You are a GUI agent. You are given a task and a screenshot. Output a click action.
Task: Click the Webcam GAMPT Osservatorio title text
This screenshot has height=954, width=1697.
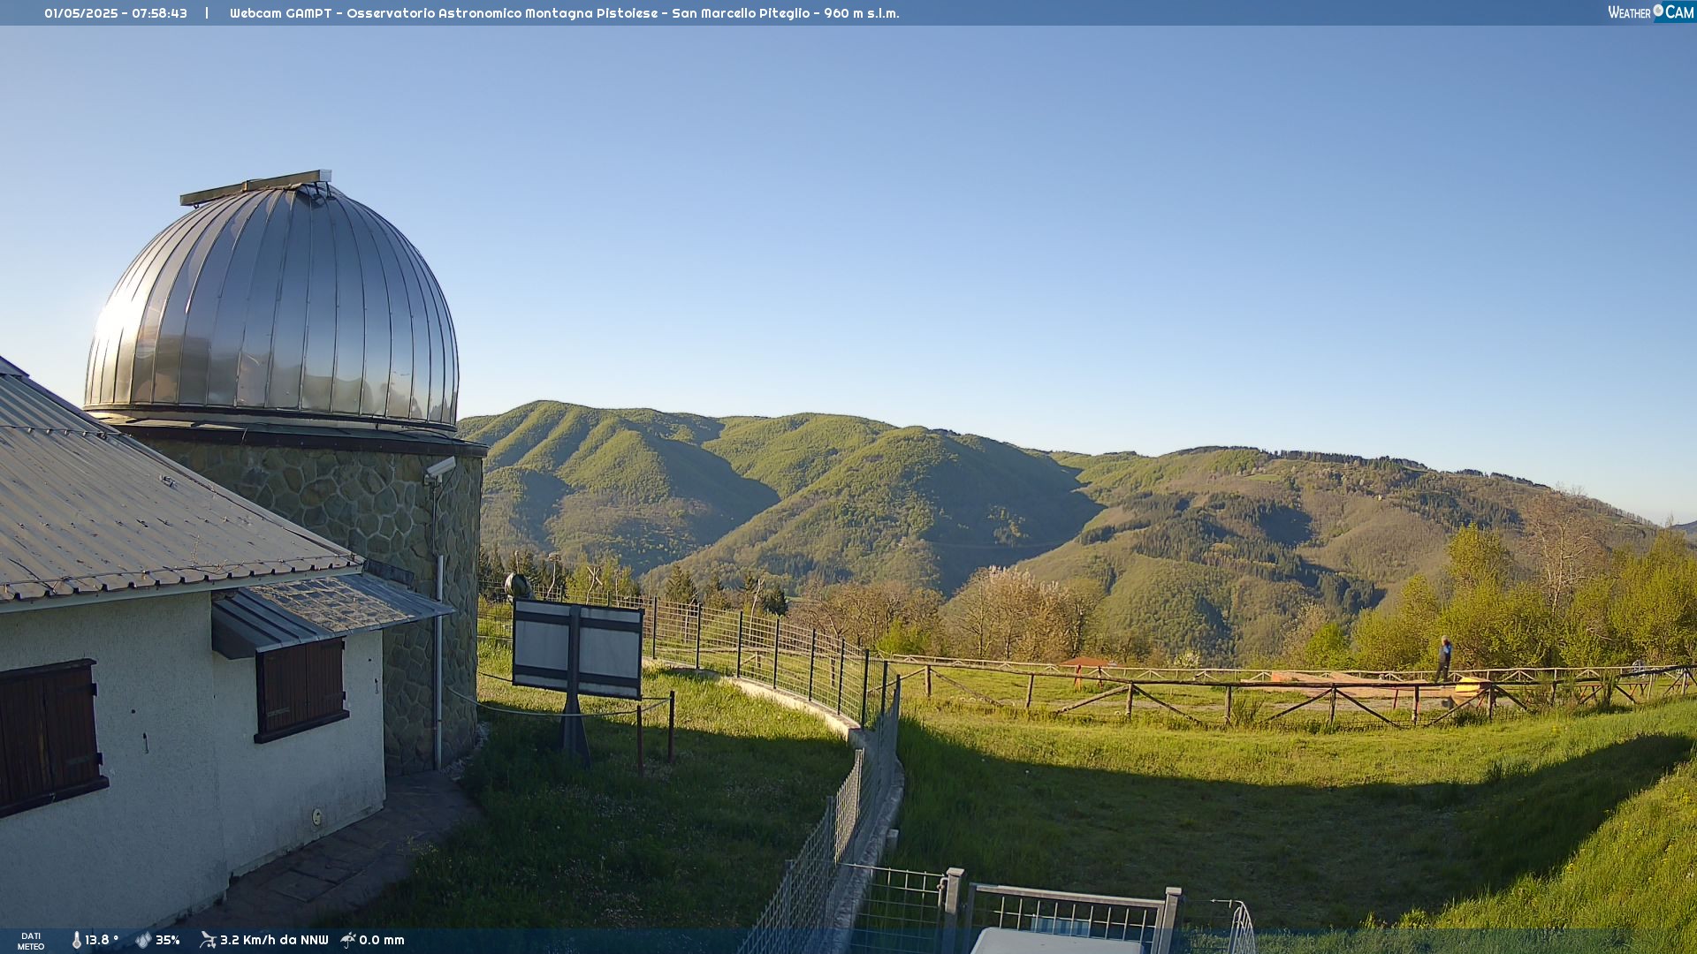564,13
